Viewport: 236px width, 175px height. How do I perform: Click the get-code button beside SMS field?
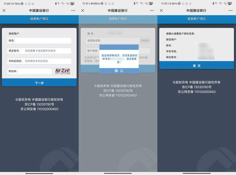click(145, 41)
